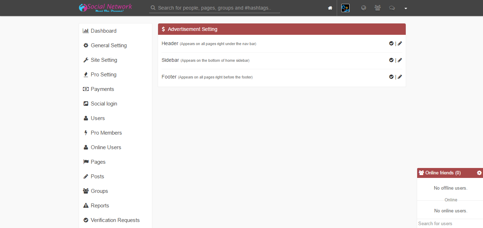Toggle Footer ad active checkmark

point(391,77)
